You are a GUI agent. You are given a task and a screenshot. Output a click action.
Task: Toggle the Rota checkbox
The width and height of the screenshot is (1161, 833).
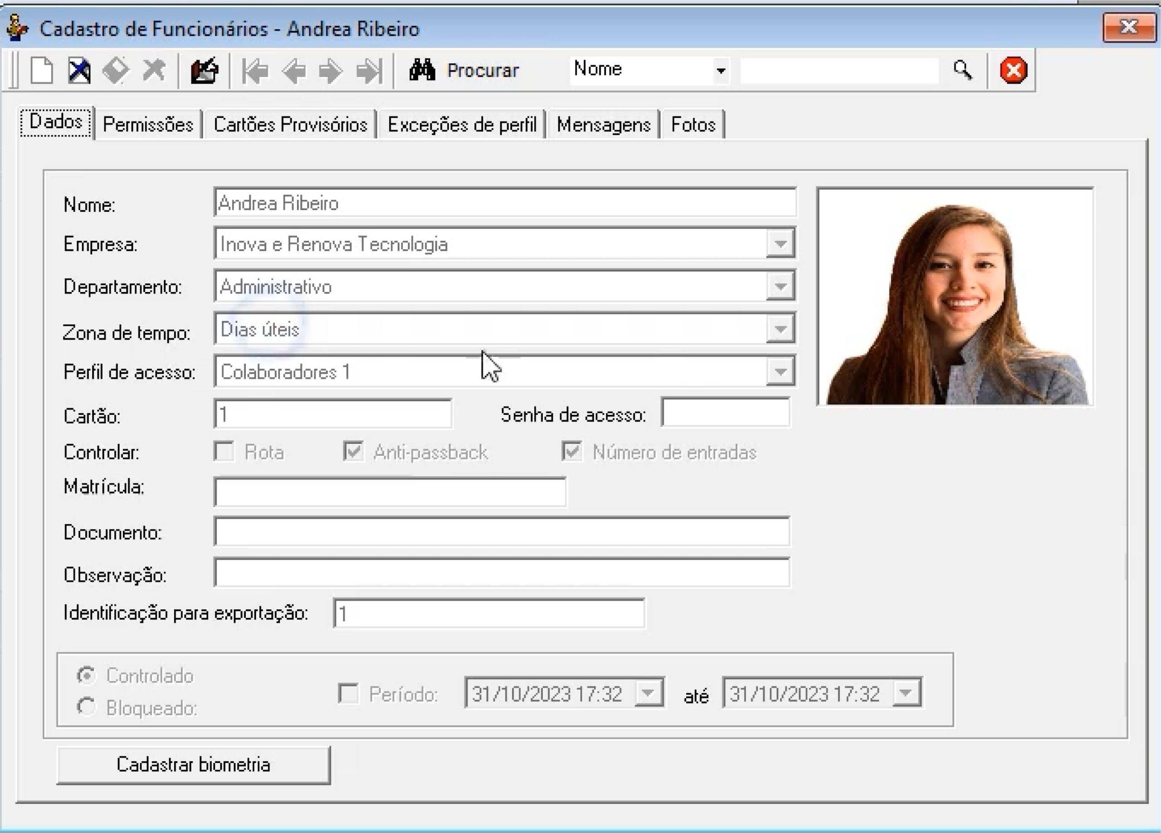coord(224,452)
